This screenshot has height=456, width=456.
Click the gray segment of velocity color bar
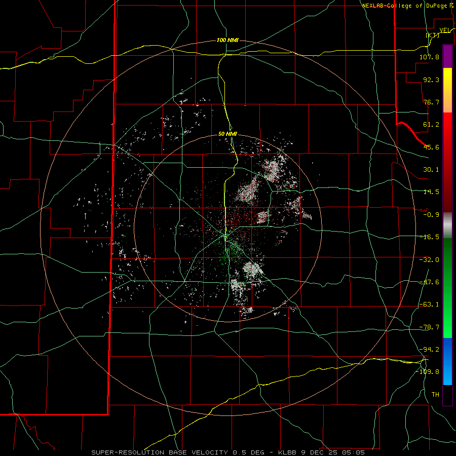pos(447,225)
